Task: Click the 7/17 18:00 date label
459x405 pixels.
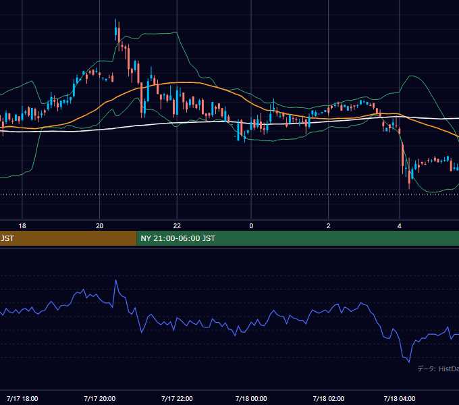Action: pos(22,398)
